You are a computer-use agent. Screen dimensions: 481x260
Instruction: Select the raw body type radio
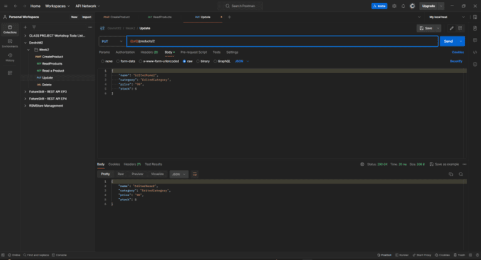184,61
